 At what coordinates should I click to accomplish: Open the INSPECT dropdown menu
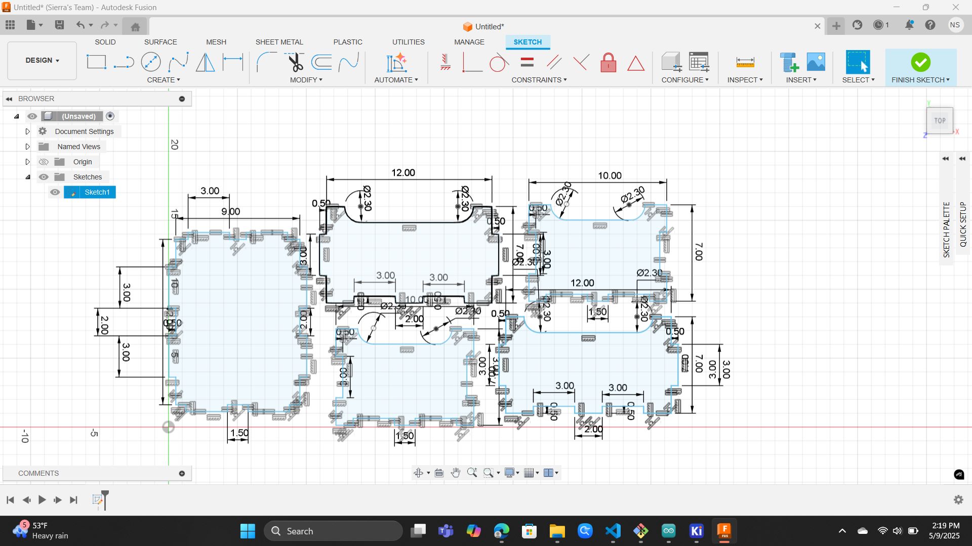(x=745, y=80)
